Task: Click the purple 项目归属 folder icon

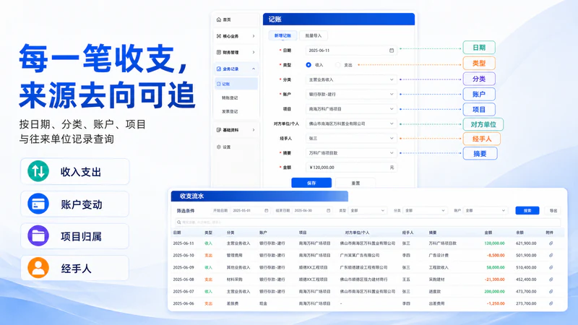Action: (38, 236)
